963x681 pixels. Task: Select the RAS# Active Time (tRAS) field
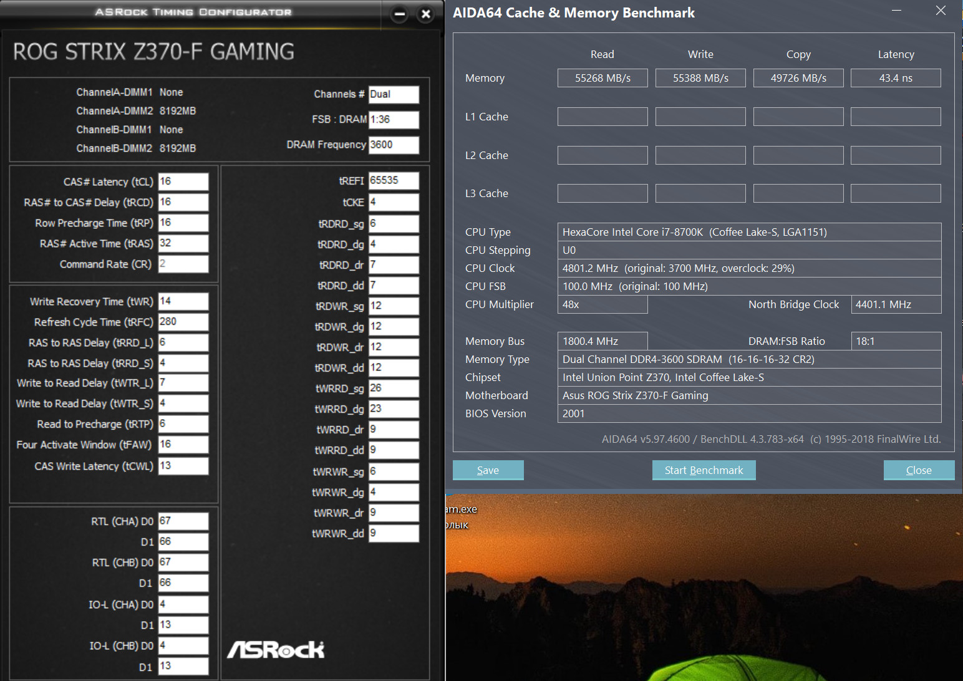[x=183, y=243]
